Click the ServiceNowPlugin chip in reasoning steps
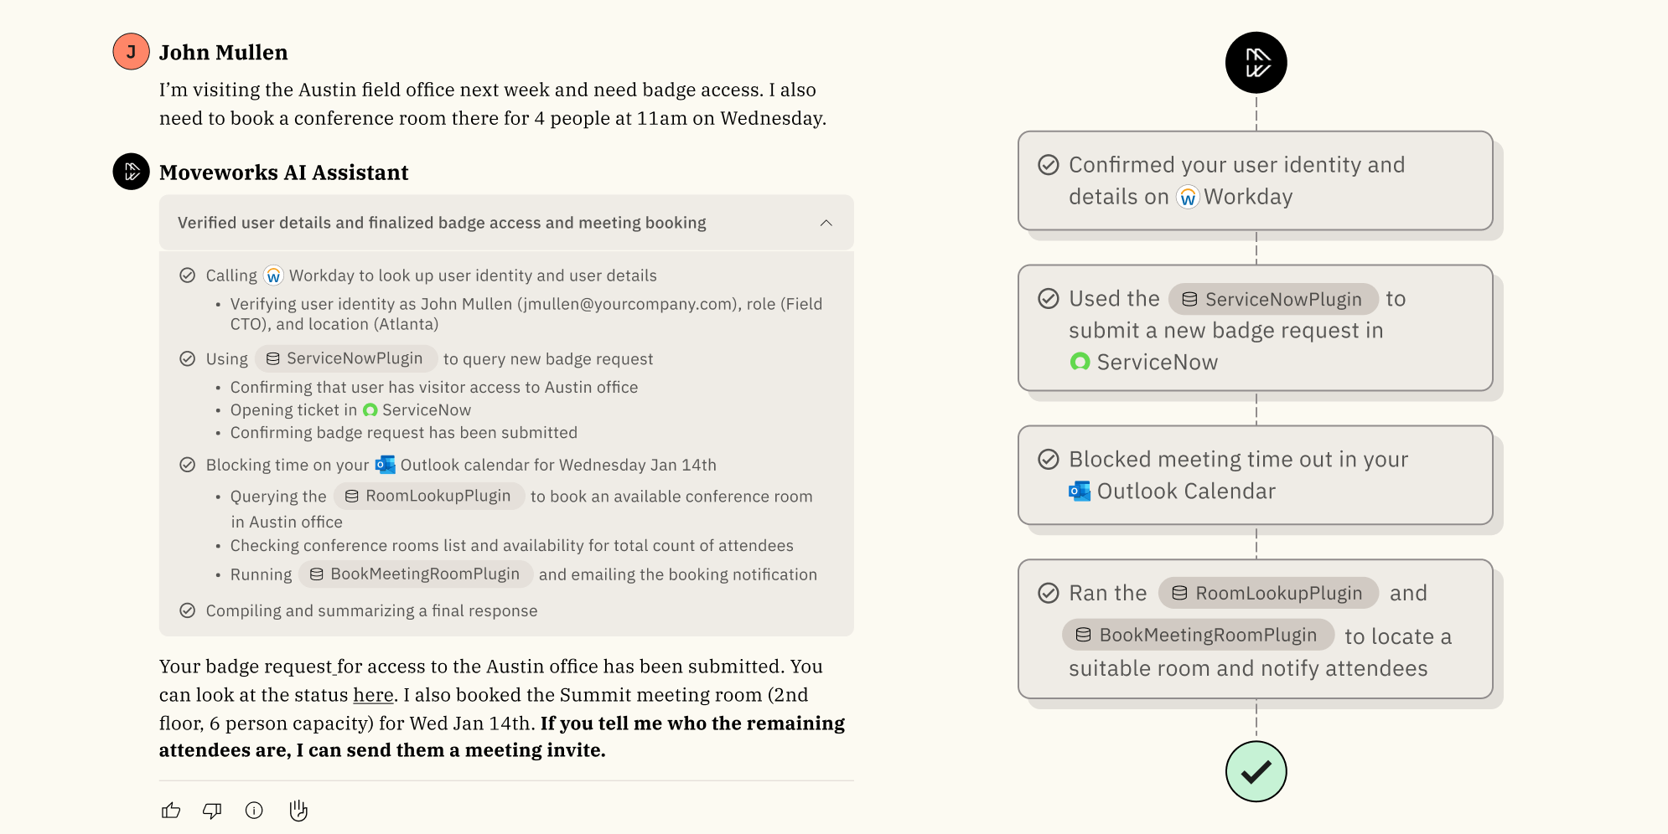Viewport: 1668px width, 834px height. coord(345,358)
